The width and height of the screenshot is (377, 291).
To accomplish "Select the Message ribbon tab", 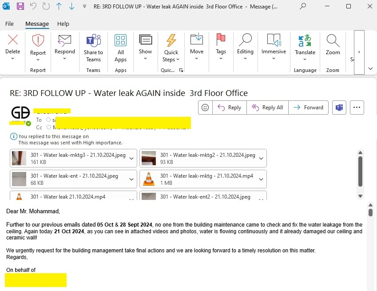I will point(37,24).
